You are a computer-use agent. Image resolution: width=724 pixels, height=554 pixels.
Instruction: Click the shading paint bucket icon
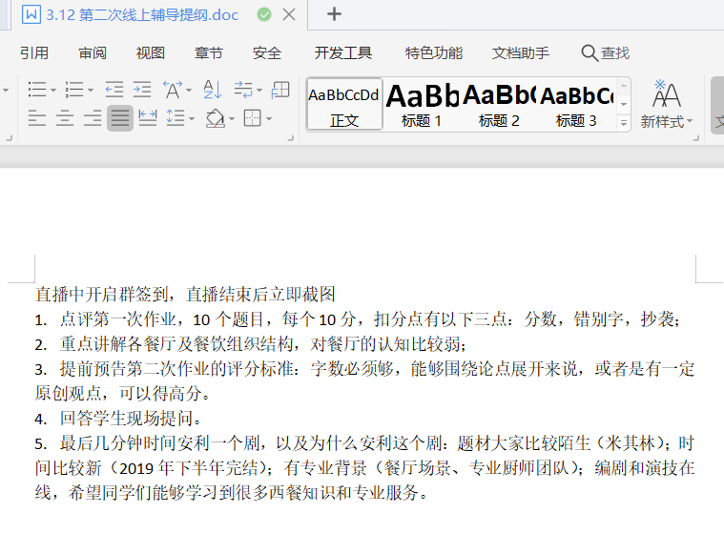pyautogui.click(x=216, y=118)
